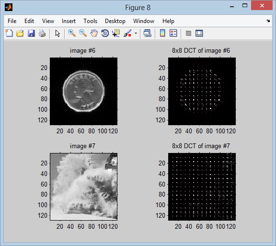Insert a Legend using the toolbar icon
Image resolution: width=276 pixels, height=246 pixels.
[173, 33]
